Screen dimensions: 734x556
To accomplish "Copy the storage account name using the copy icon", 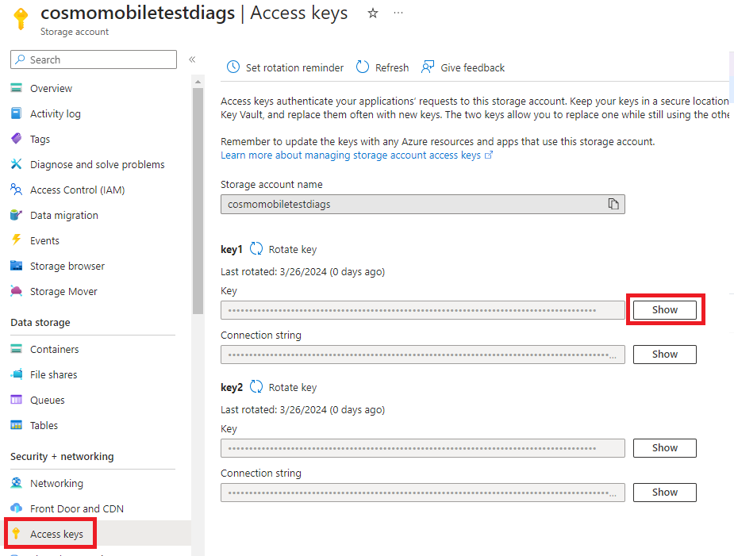I will (613, 204).
